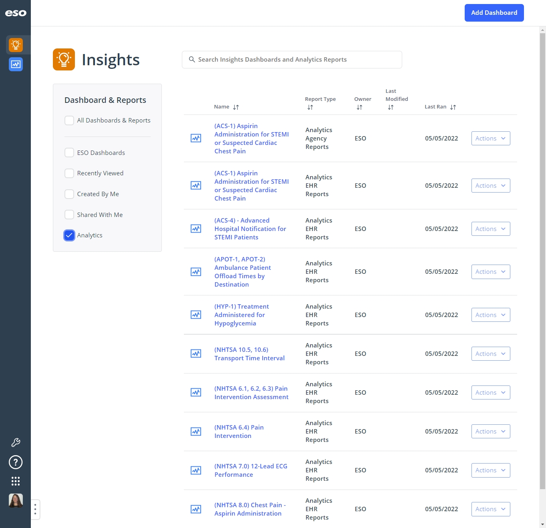Viewport: 546px width, 528px height.
Task: Click report icon for ACS-1 Agency Reports row
Action: tap(196, 138)
